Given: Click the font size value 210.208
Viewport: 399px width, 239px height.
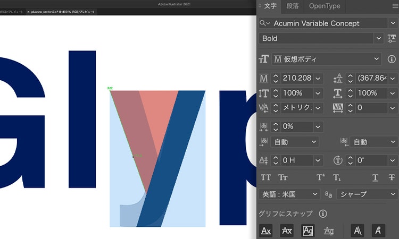Looking at the screenshot, I should coord(297,78).
